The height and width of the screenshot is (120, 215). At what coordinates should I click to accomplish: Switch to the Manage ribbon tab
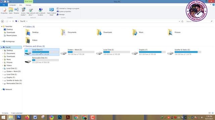click(x=28, y=5)
